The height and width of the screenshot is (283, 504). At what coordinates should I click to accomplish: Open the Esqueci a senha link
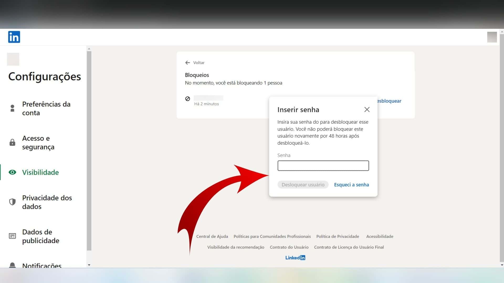click(351, 185)
